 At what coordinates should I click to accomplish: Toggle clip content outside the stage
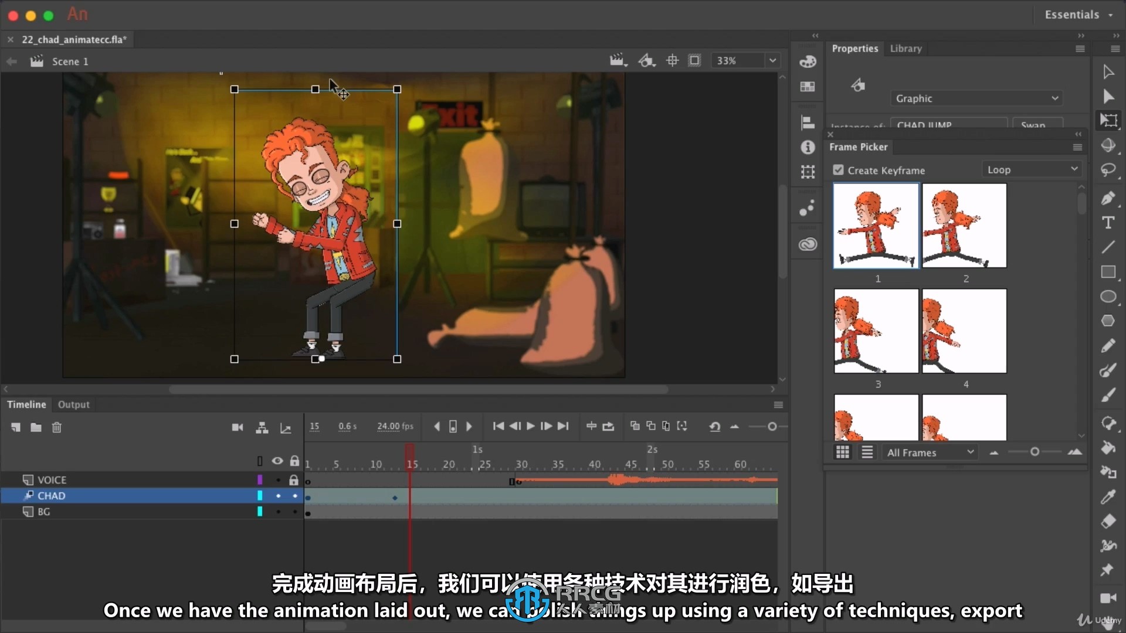pyautogui.click(x=694, y=60)
